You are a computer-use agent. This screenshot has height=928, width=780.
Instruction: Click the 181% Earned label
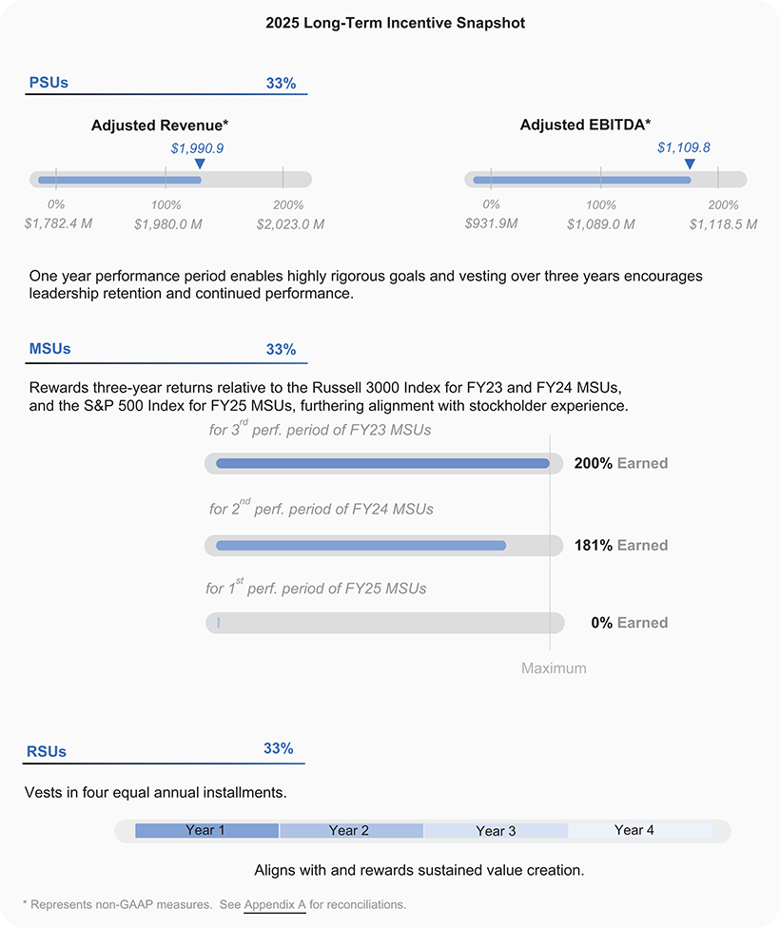pos(621,546)
